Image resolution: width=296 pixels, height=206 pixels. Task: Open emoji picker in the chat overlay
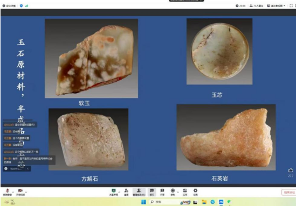coord(6,168)
